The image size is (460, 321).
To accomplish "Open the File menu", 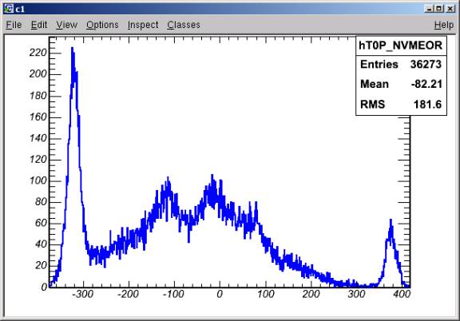I will coord(14,25).
